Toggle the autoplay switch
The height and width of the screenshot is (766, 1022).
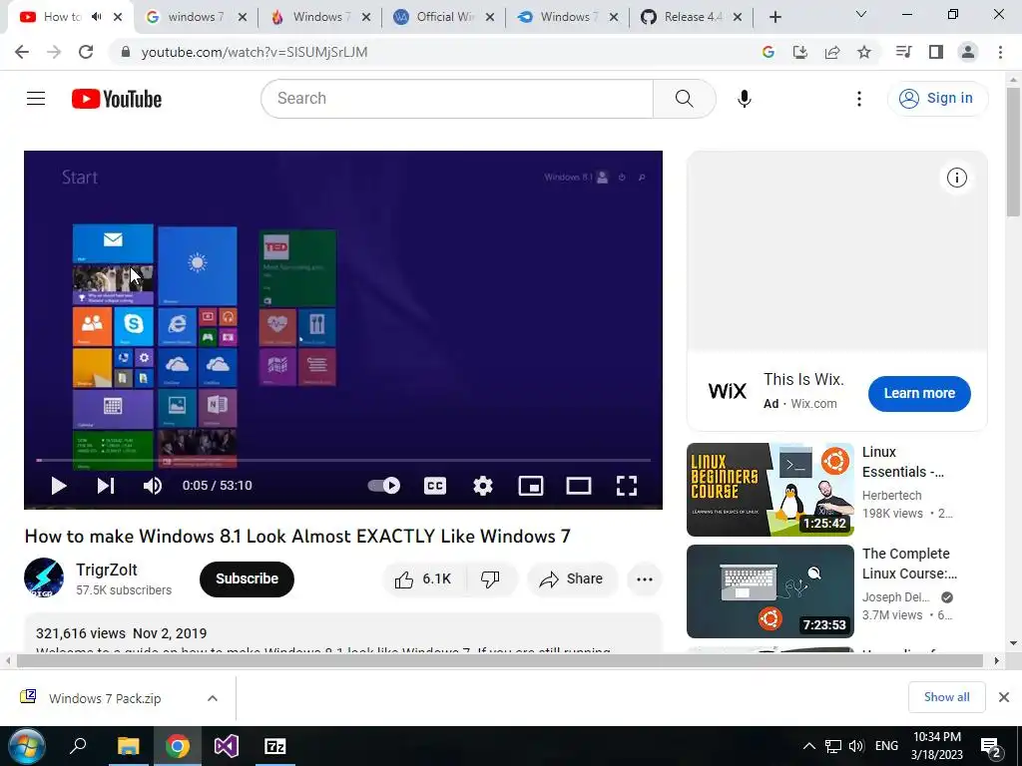click(x=384, y=486)
